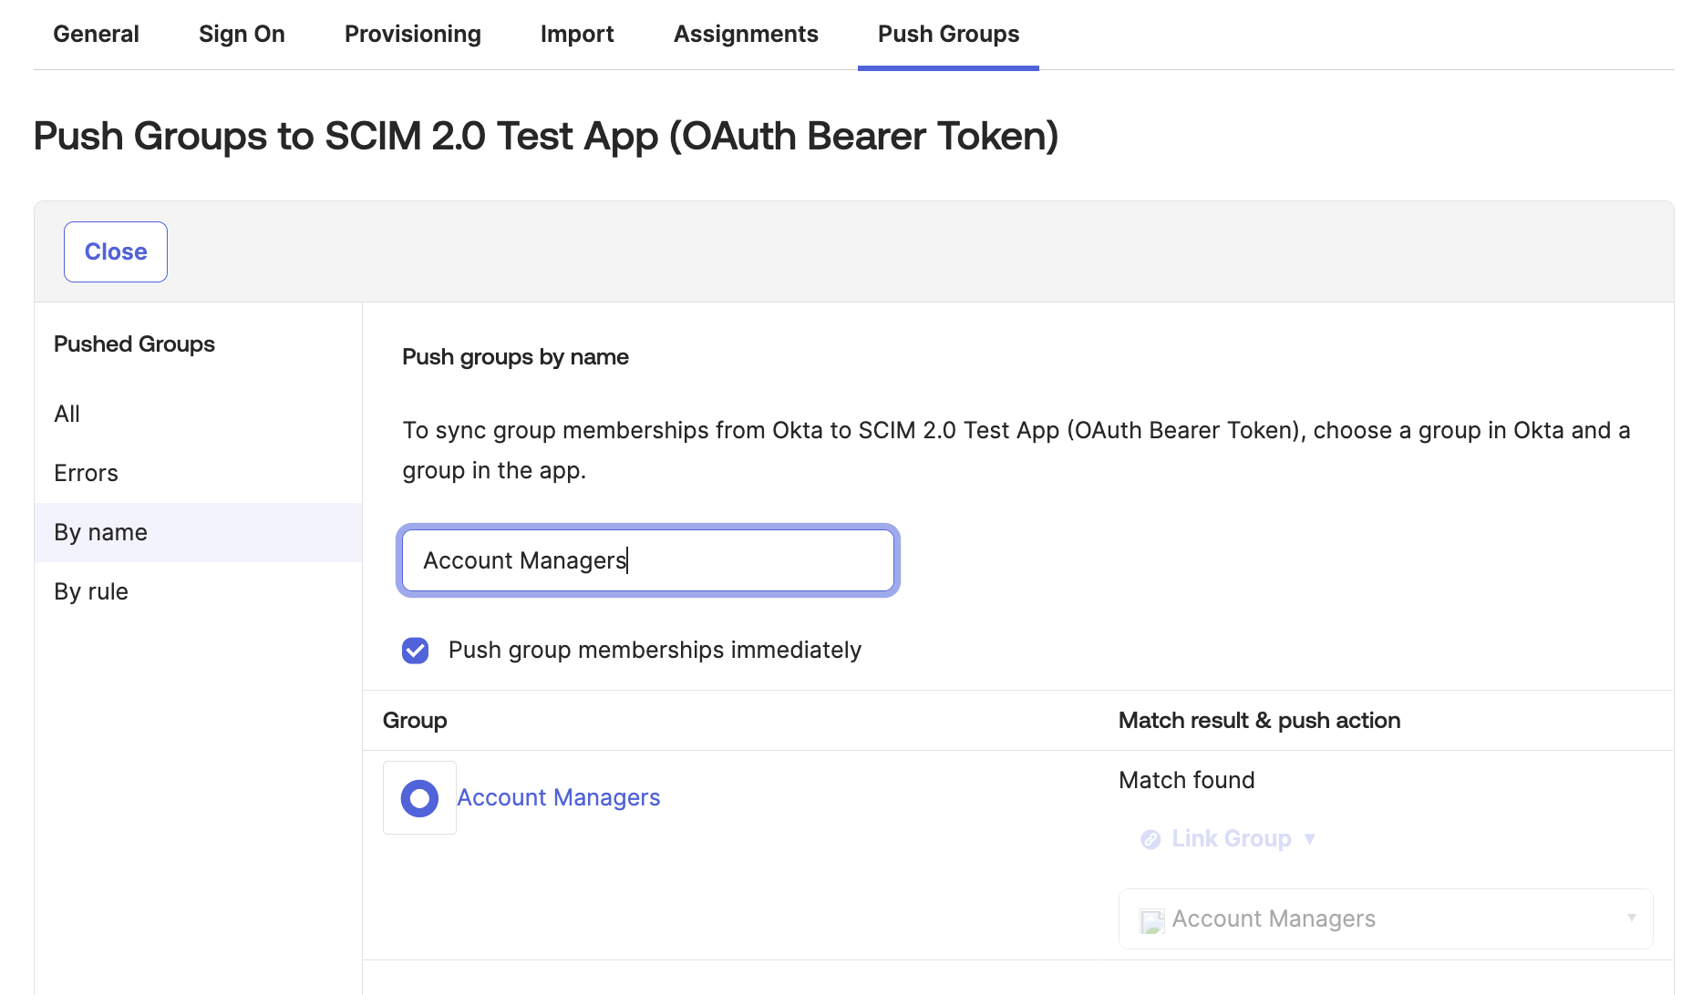Click the Push groups by name heading

(515, 357)
